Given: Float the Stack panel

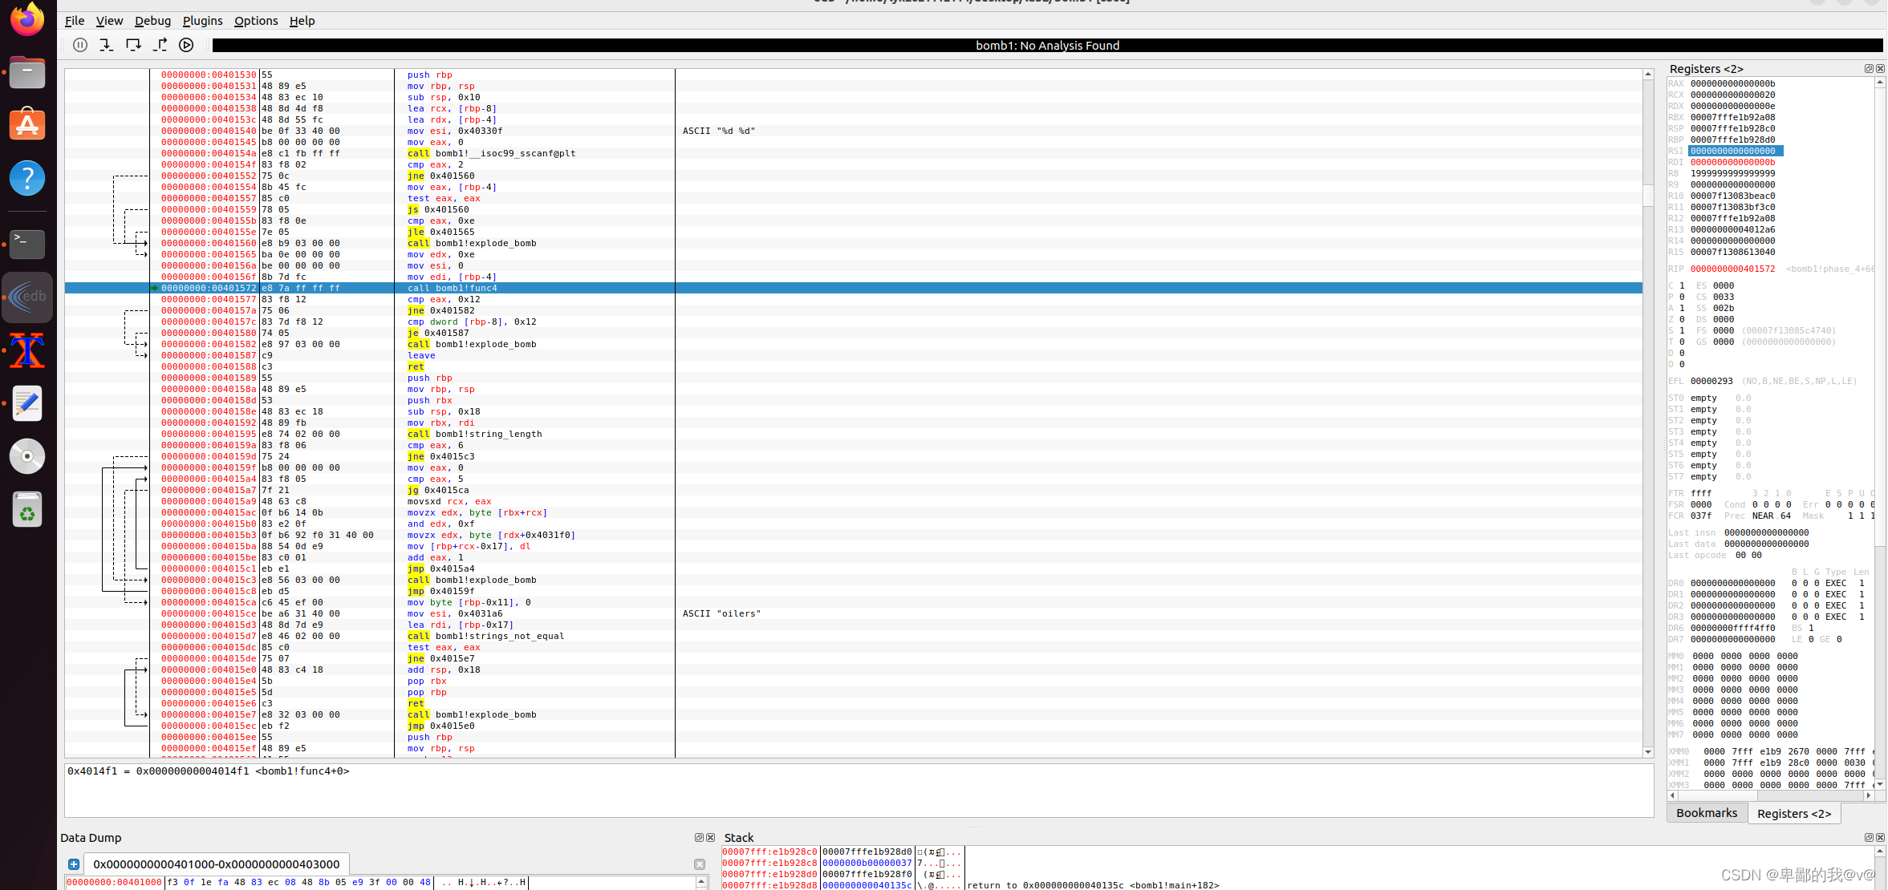Looking at the screenshot, I should pyautogui.click(x=1869, y=837).
